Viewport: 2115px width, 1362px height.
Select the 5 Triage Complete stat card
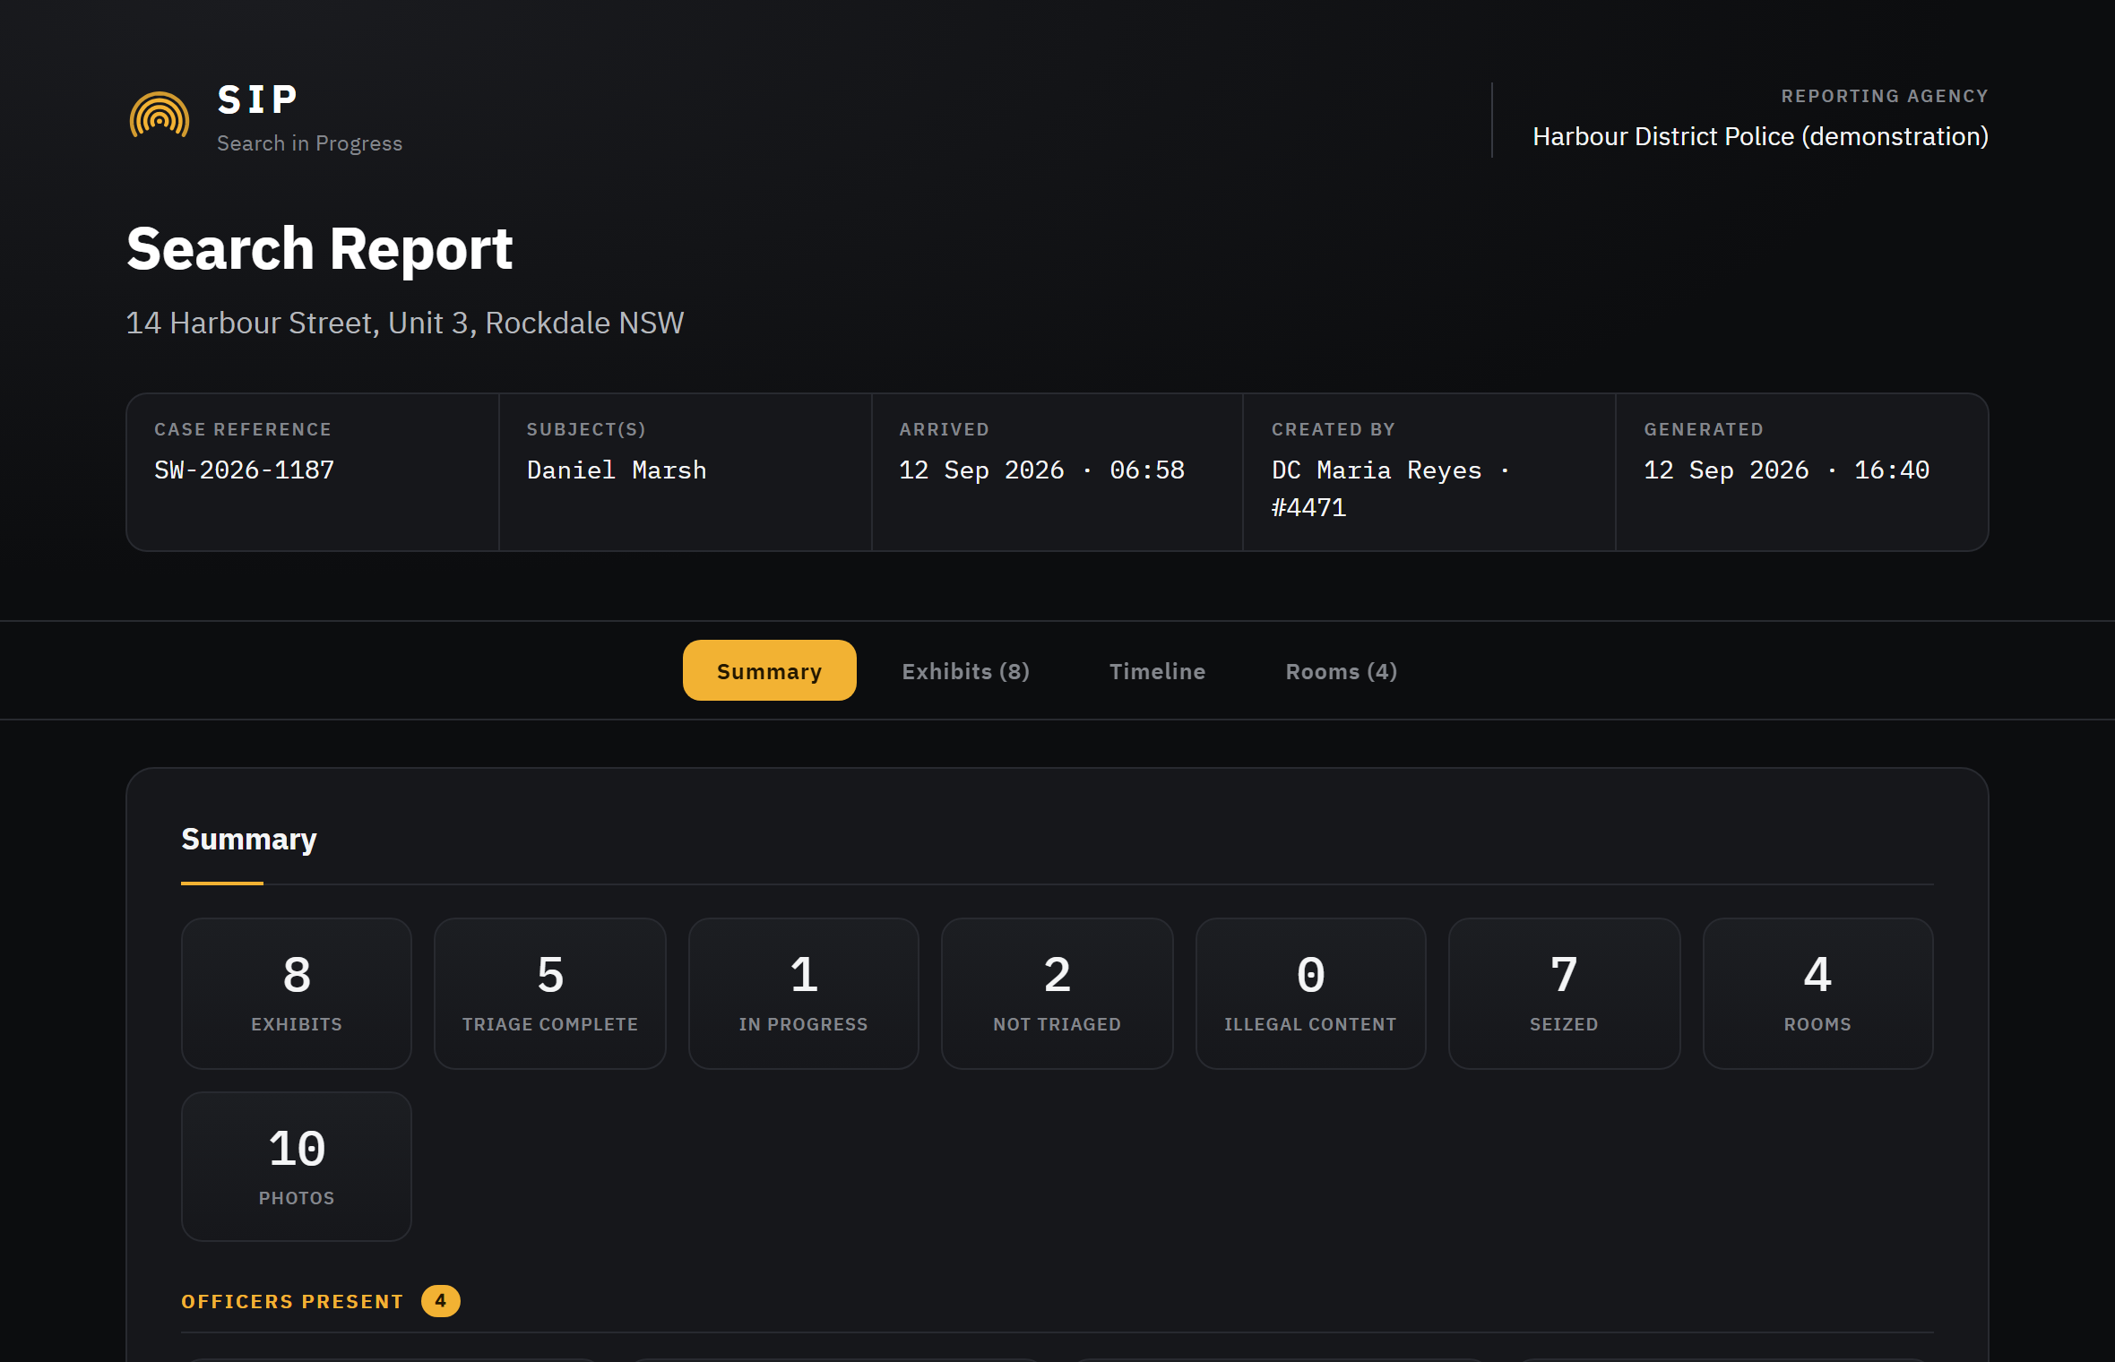coord(550,993)
